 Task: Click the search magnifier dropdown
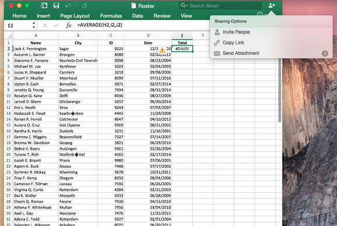[184, 5]
